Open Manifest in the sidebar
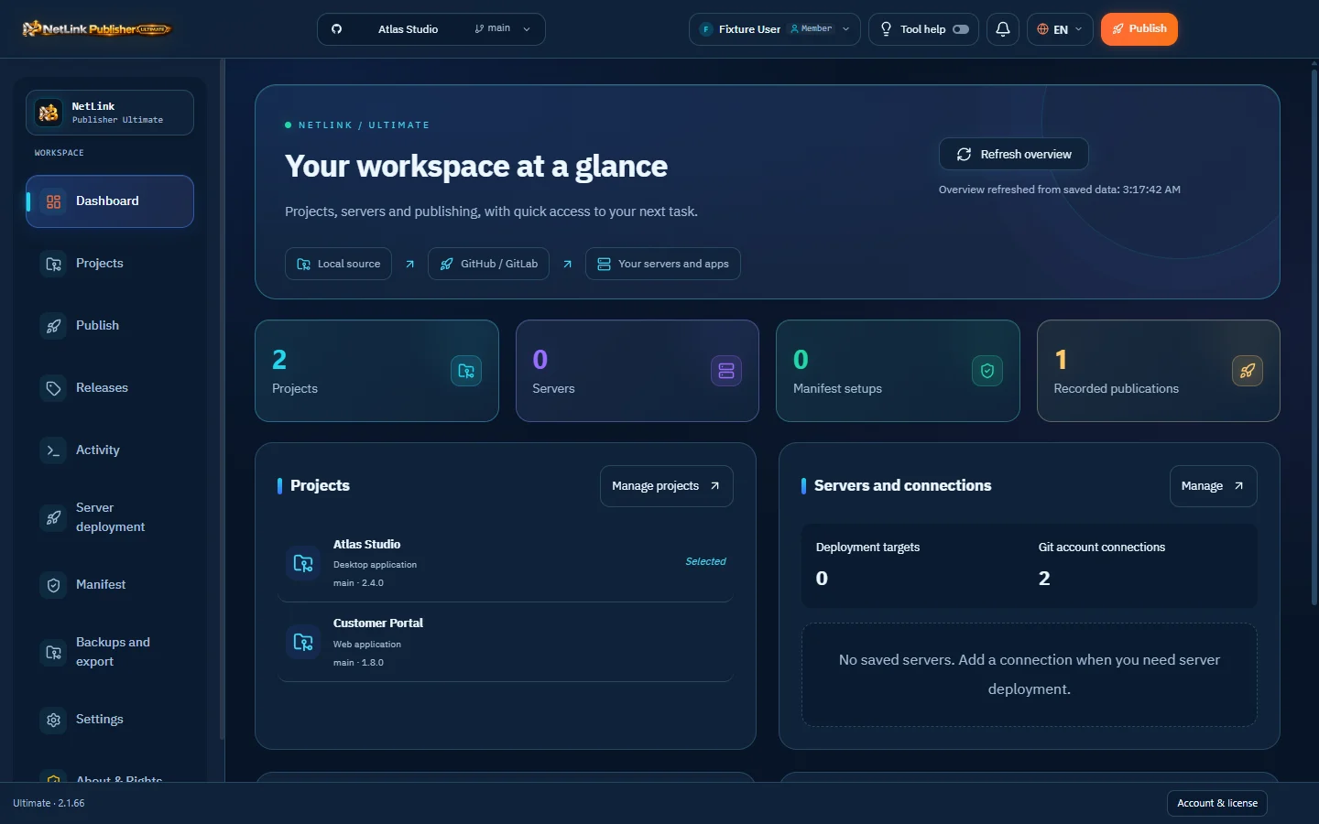Screen dimensions: 1319x824 (x=110, y=585)
